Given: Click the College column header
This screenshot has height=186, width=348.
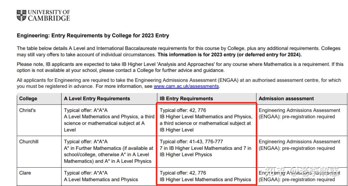Looking at the screenshot, I should (x=28, y=98).
